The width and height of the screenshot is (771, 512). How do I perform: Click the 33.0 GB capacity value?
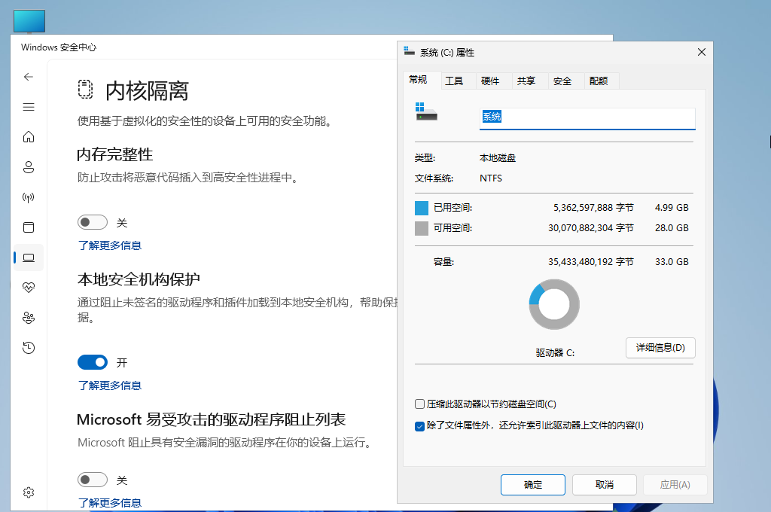(x=672, y=262)
